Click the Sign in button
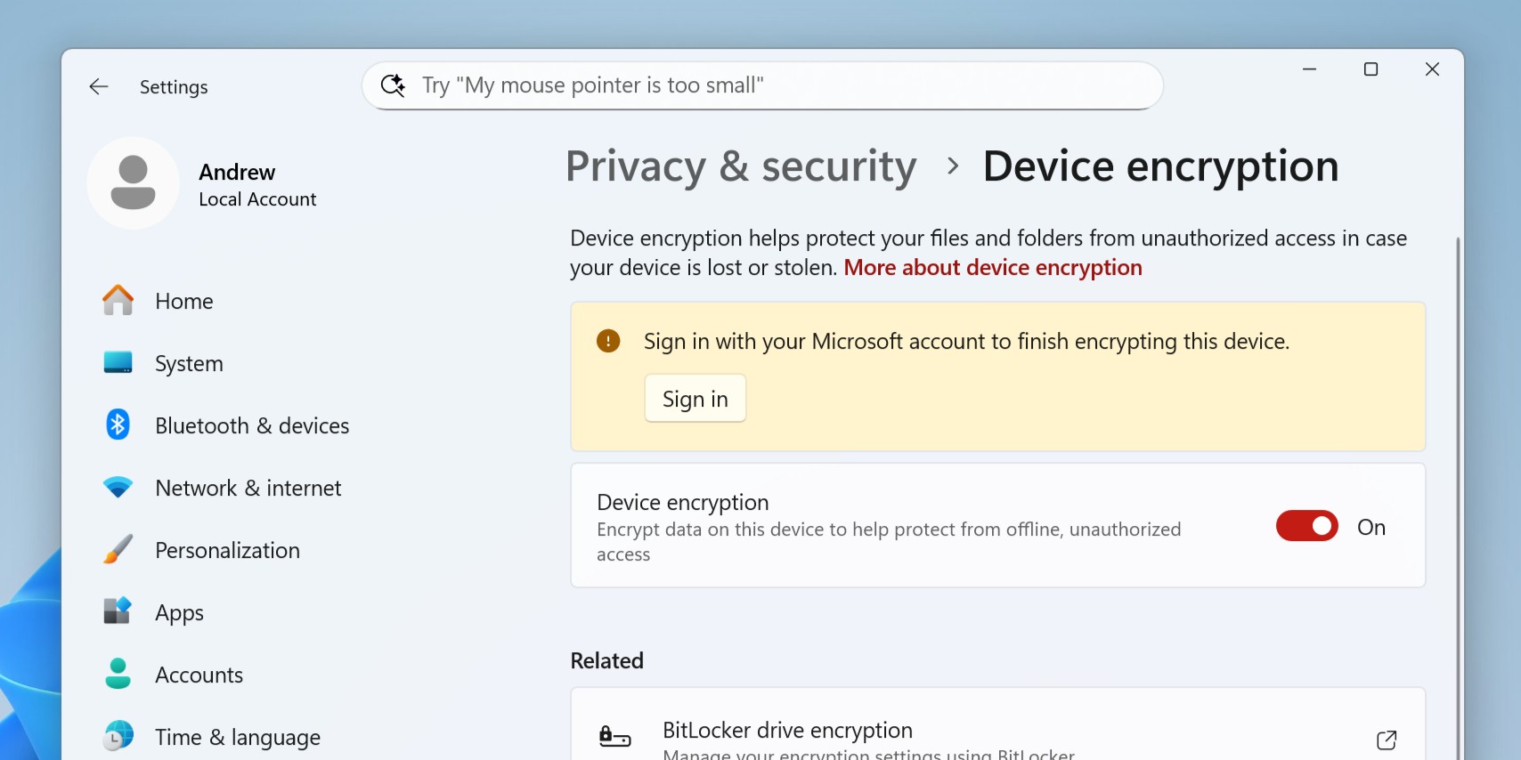 695,399
